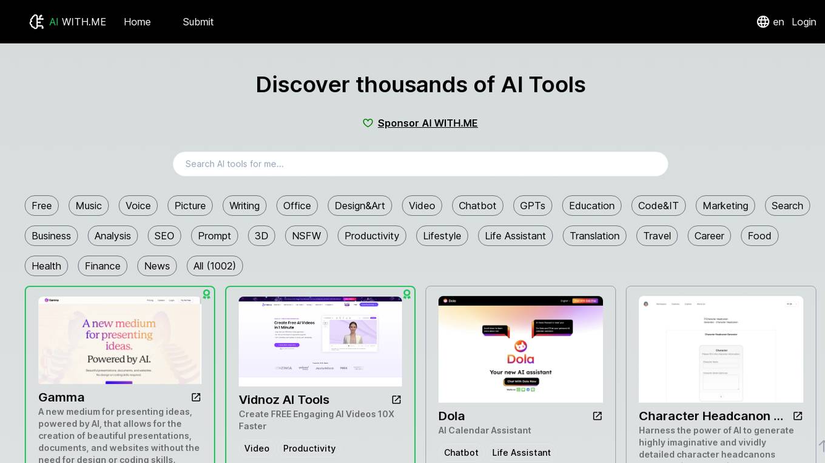
Task: Click the Character Headcanon card title
Action: (711, 416)
